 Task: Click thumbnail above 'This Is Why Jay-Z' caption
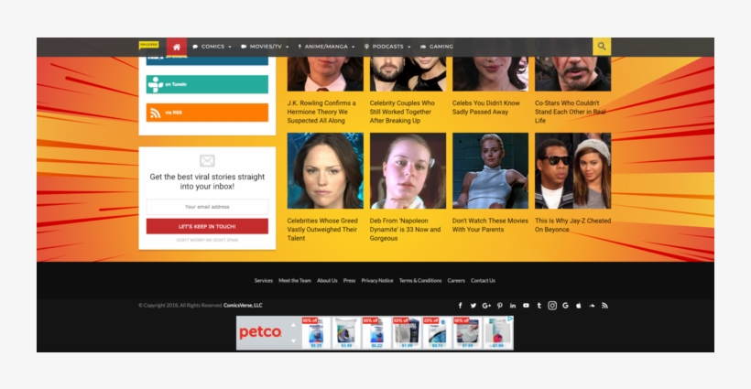[x=572, y=171]
